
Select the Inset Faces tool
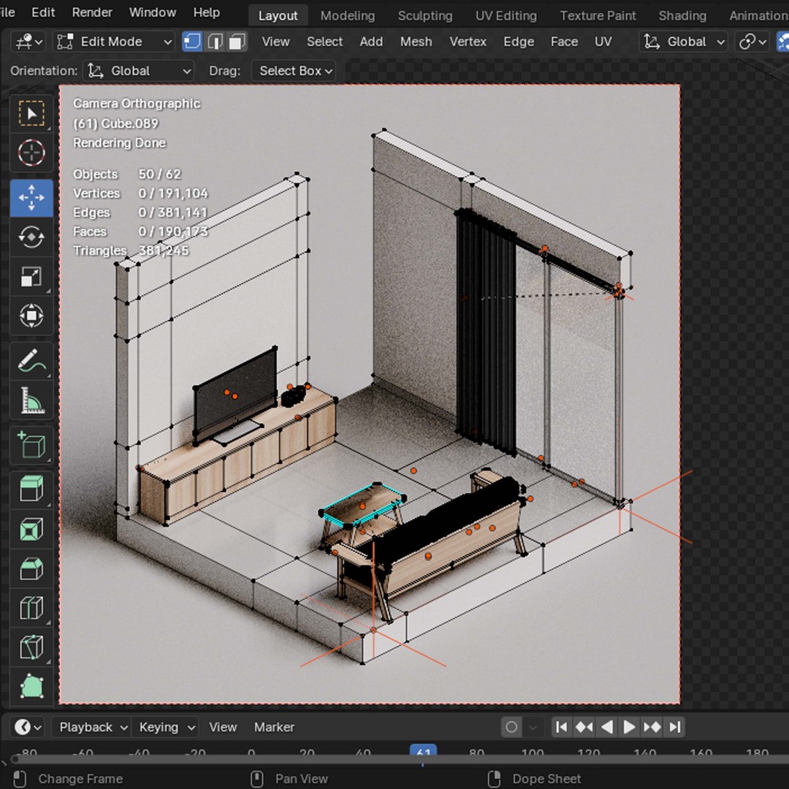[31, 530]
